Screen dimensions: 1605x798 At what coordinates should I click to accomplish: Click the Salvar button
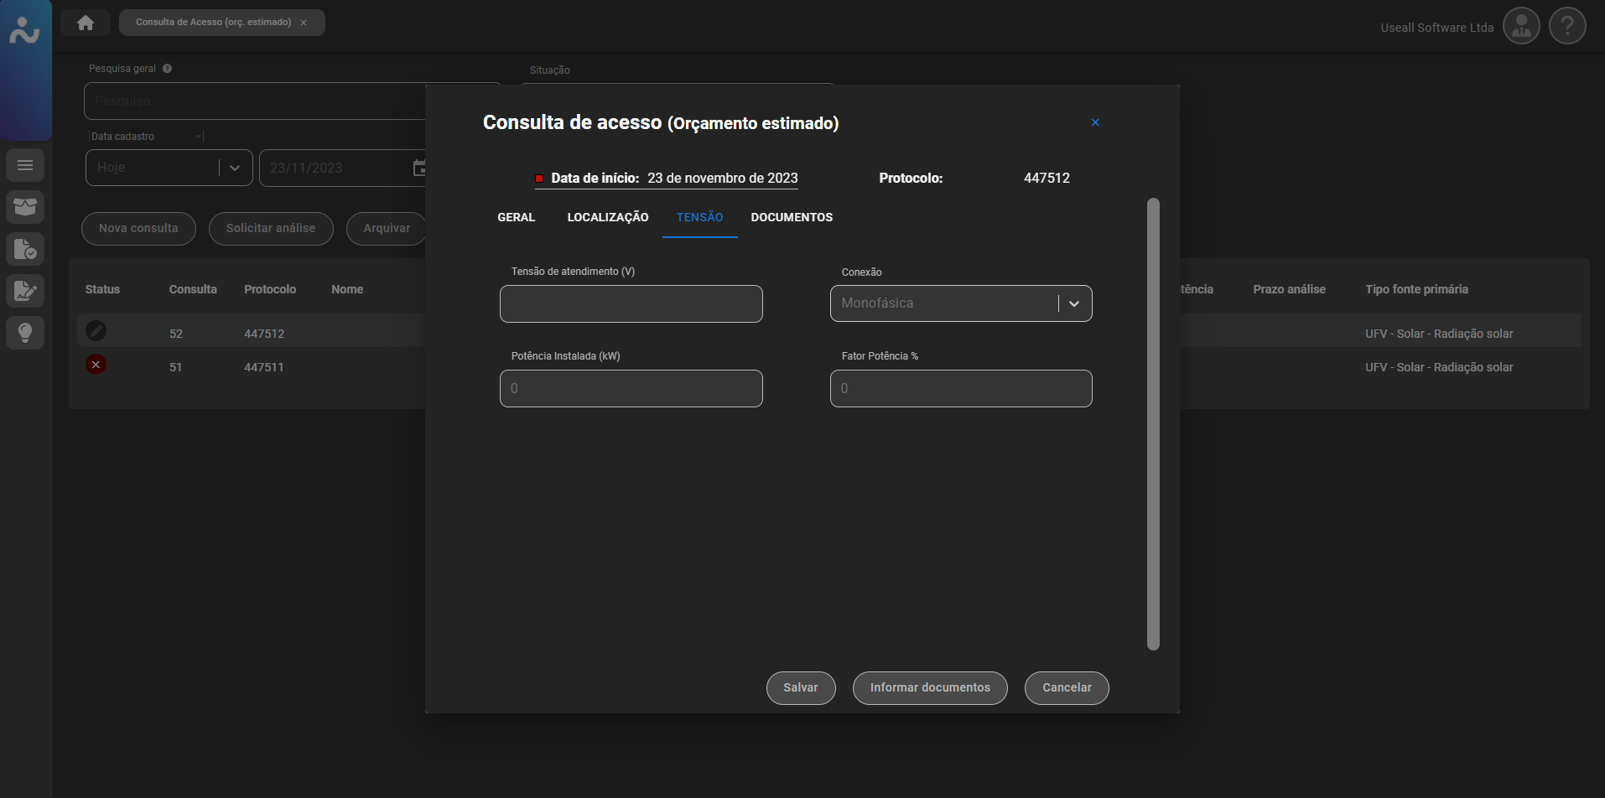point(800,687)
